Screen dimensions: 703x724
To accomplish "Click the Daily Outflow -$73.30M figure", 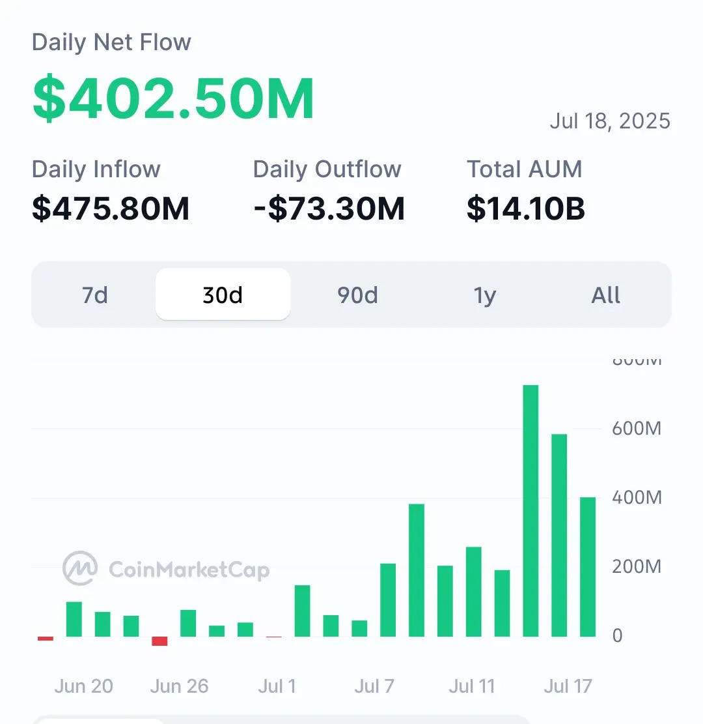I will coord(329,209).
